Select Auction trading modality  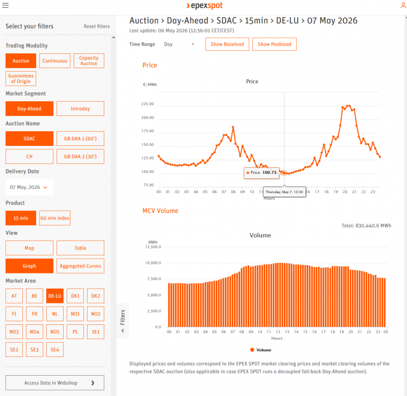[21, 60]
